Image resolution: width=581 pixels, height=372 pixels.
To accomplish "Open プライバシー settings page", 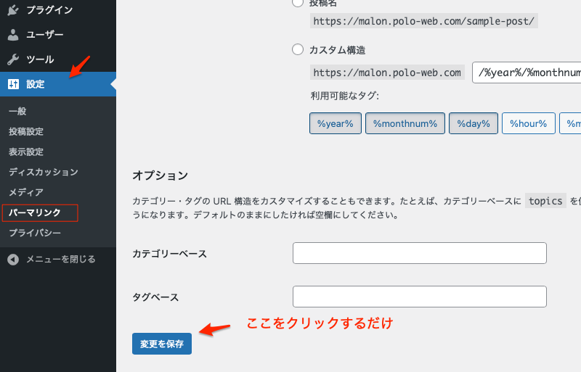I will [x=35, y=233].
